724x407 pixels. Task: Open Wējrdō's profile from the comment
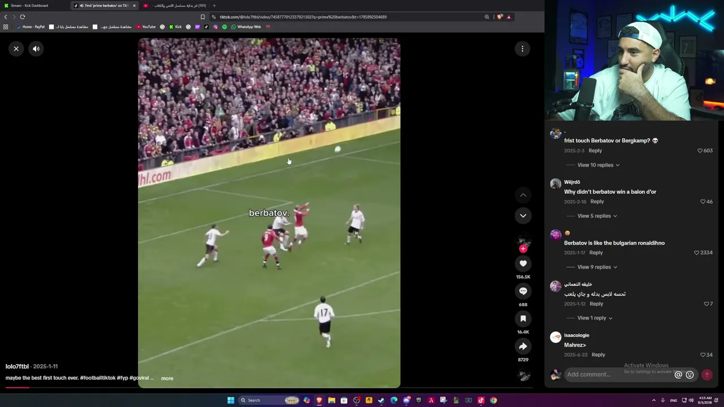pos(572,182)
